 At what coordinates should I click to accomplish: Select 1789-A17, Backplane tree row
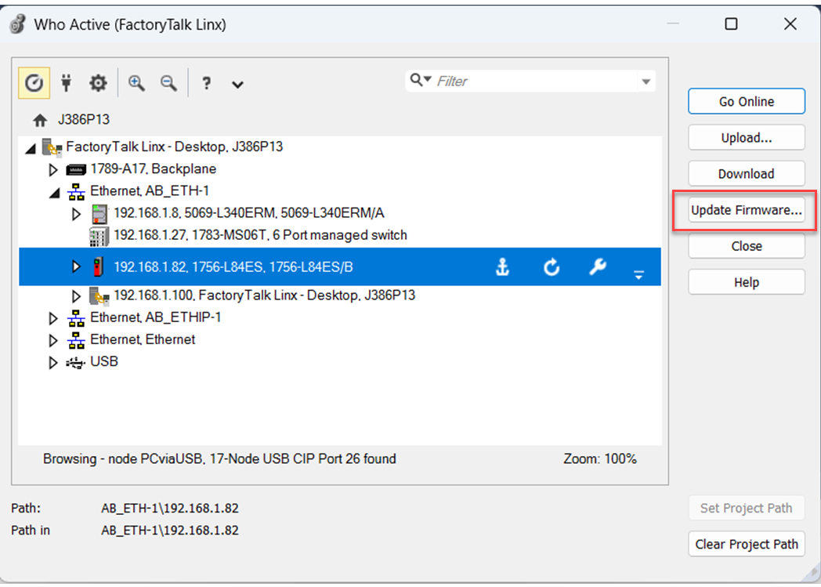[x=153, y=169]
